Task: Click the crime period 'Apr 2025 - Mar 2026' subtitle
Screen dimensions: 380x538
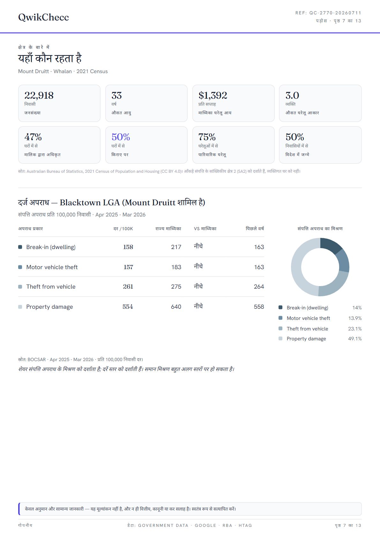Action: [120, 215]
